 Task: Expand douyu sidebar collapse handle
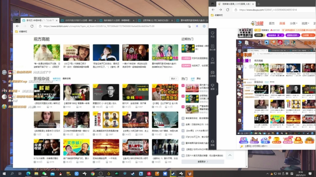pyautogui.click(x=217, y=89)
